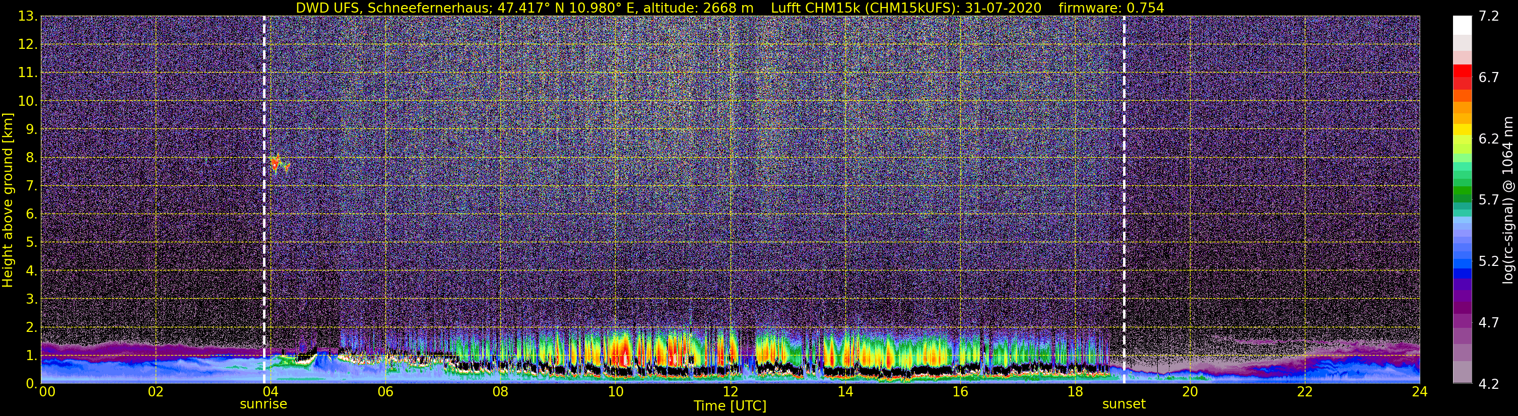The width and height of the screenshot is (1518, 416).
Task: Click the date 31-07-2020 in the title
Action: coord(1003,8)
